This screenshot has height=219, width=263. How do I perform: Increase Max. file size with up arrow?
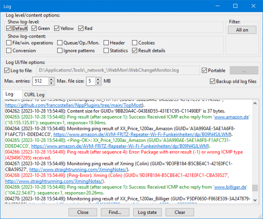pyautogui.click(x=98, y=79)
